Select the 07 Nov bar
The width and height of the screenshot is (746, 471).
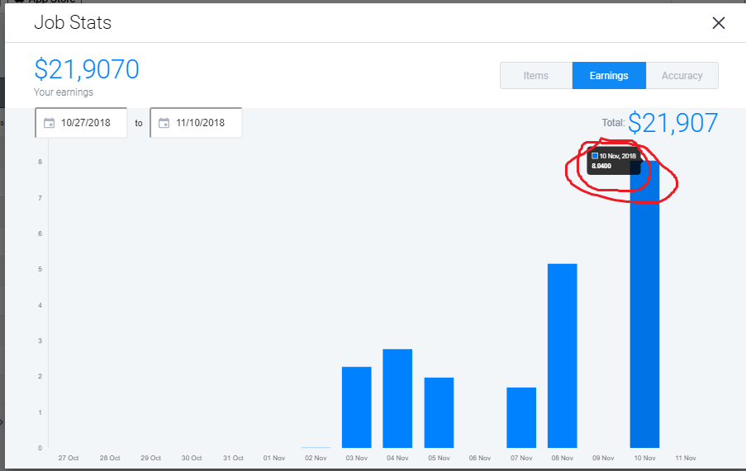[x=521, y=418]
